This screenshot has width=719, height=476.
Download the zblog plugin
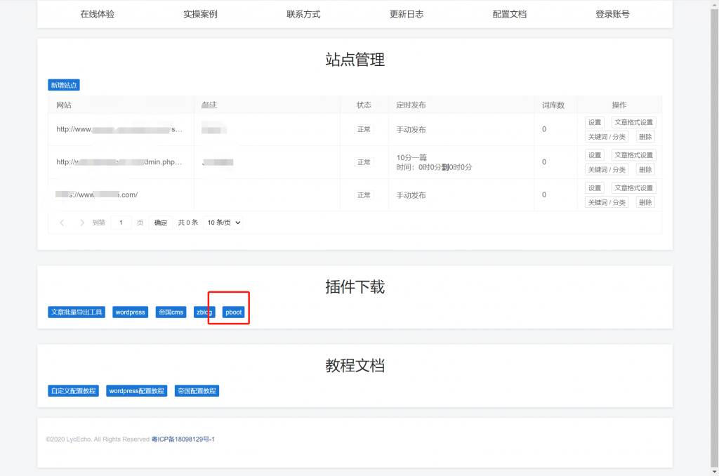click(x=204, y=312)
